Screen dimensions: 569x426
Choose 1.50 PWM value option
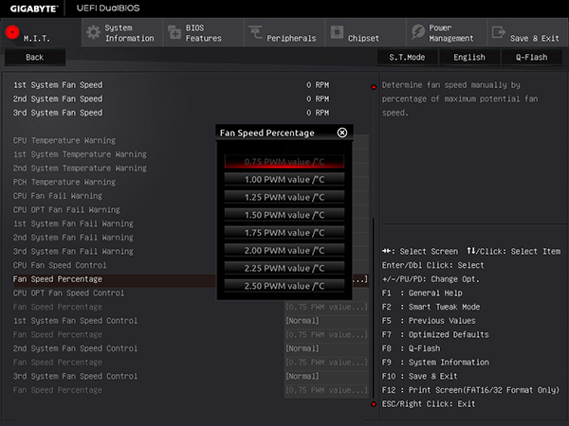(x=284, y=215)
